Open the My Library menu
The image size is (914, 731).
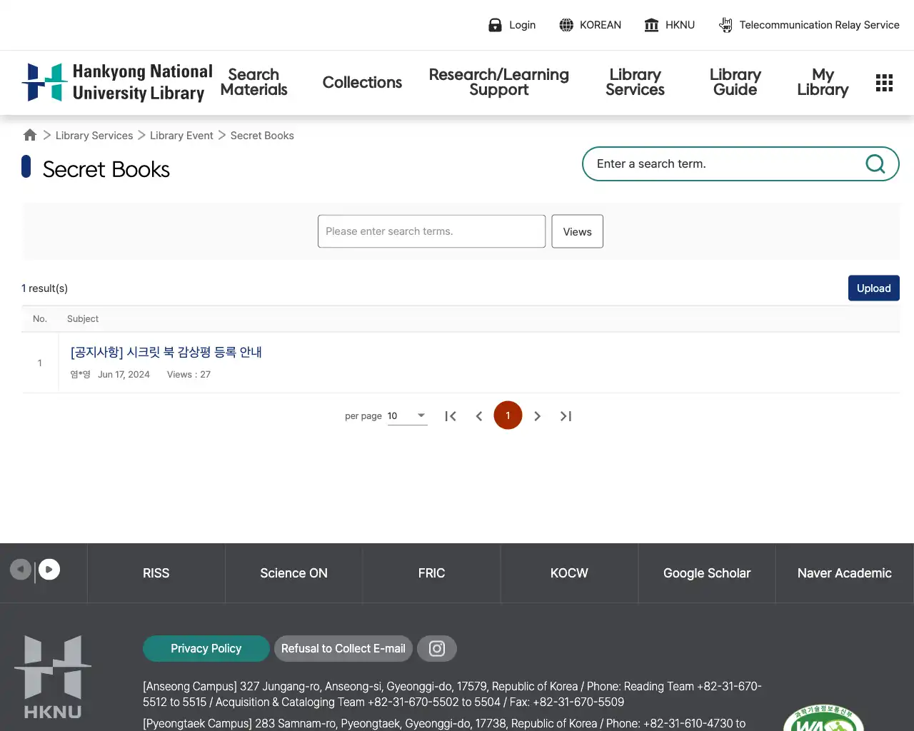pyautogui.click(x=823, y=82)
